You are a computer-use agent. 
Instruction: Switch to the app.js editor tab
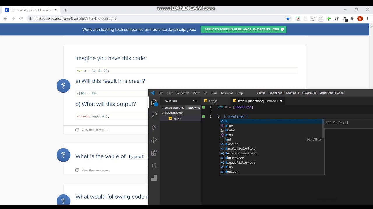[x=216, y=101]
